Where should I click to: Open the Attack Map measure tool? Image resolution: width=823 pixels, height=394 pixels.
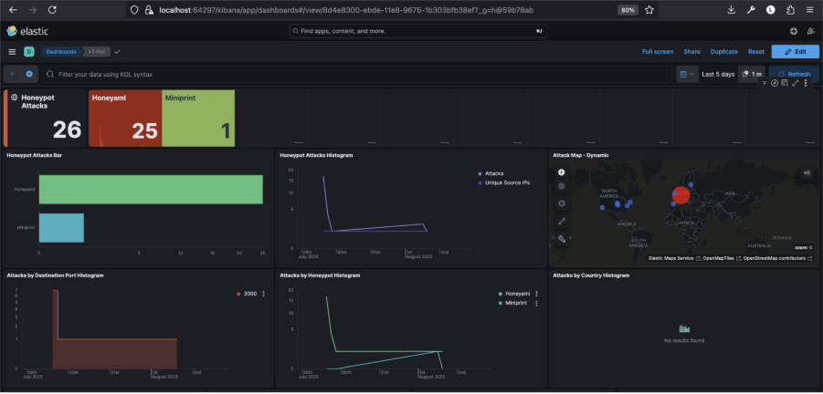point(561,221)
